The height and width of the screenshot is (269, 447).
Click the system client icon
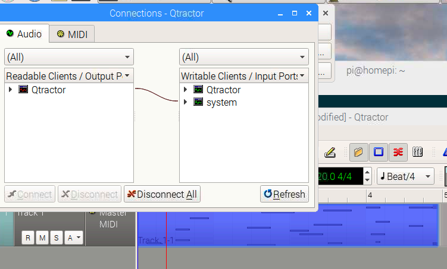[198, 102]
